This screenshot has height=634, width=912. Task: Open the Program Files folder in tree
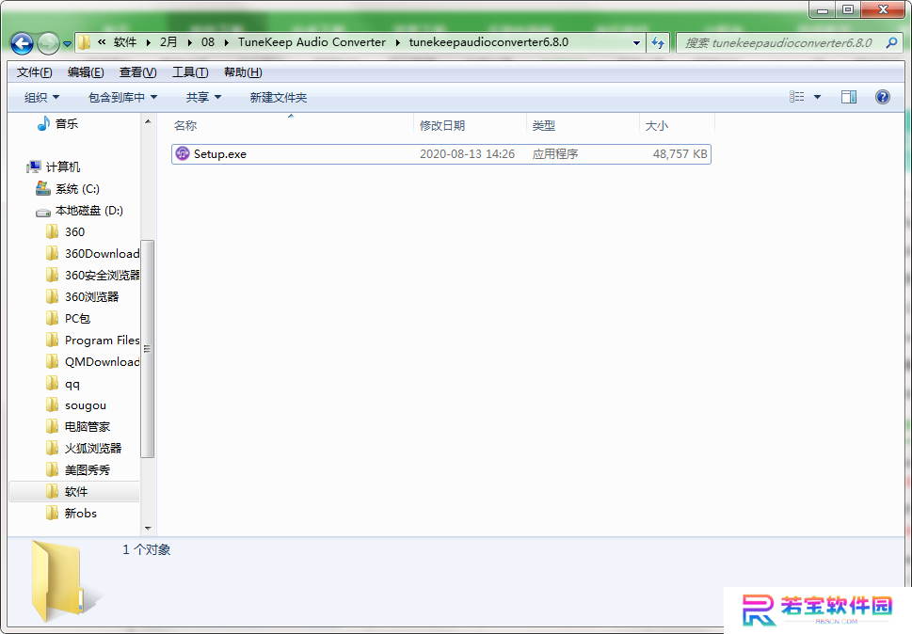click(x=102, y=340)
